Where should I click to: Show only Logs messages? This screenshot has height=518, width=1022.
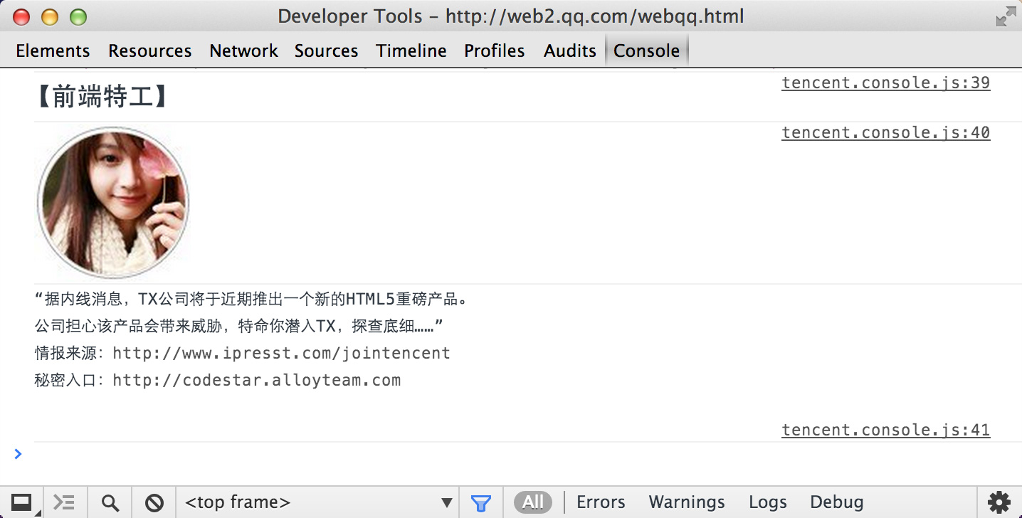[x=767, y=502]
